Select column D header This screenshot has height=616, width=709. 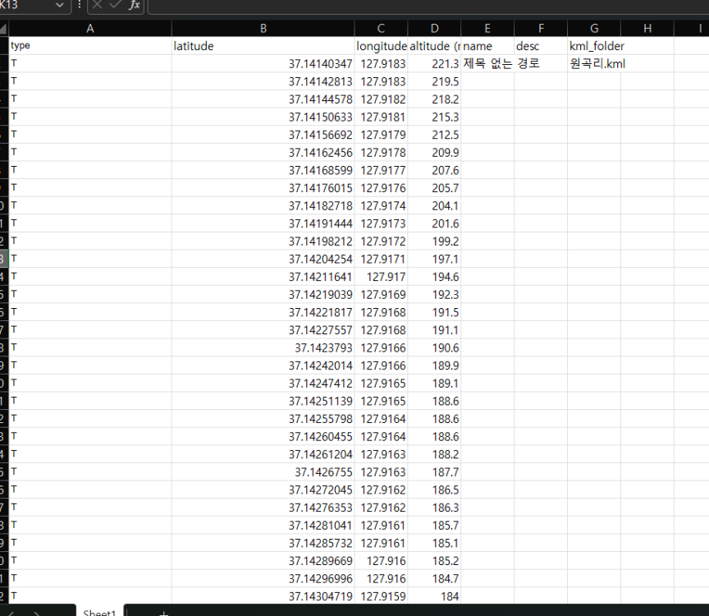434,29
